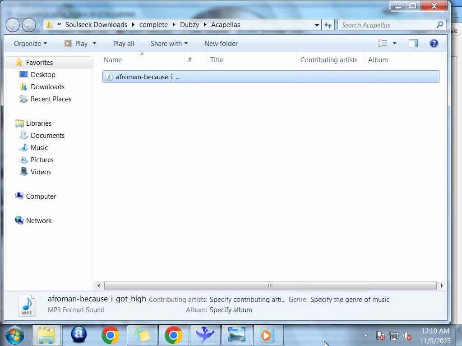Click the muted volume tray icon

[407, 336]
